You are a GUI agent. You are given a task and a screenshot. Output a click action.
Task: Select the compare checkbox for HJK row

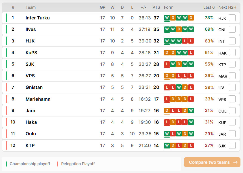pyautogui.click(x=232, y=41)
